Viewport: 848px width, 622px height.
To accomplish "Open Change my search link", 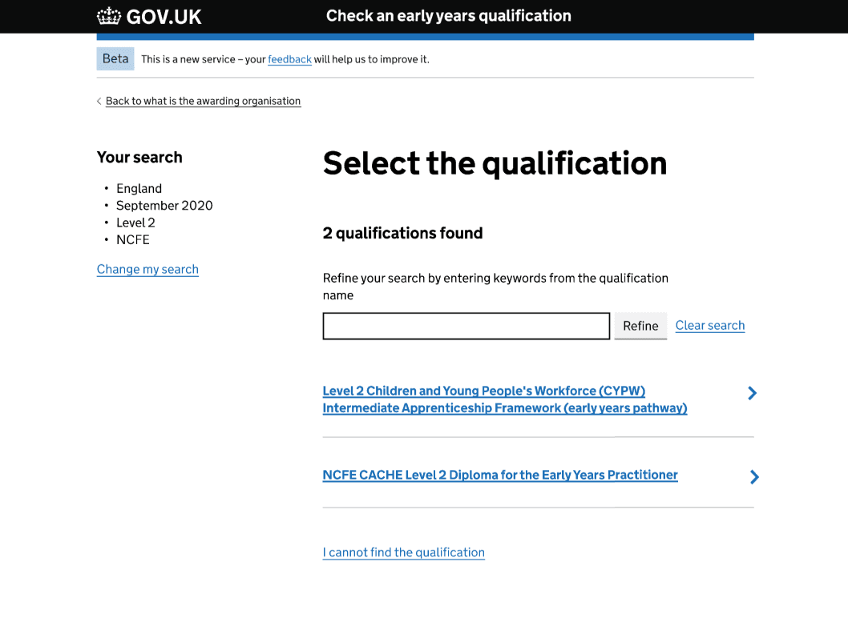I will pyautogui.click(x=147, y=269).
